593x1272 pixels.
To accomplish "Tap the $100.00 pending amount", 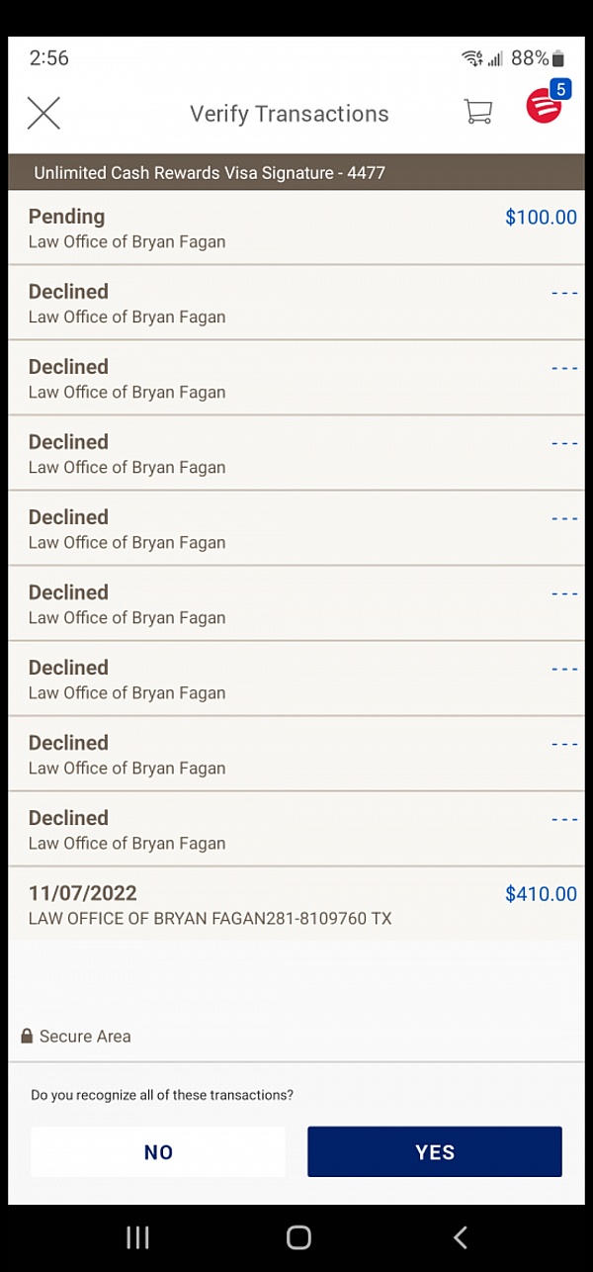I will (541, 218).
